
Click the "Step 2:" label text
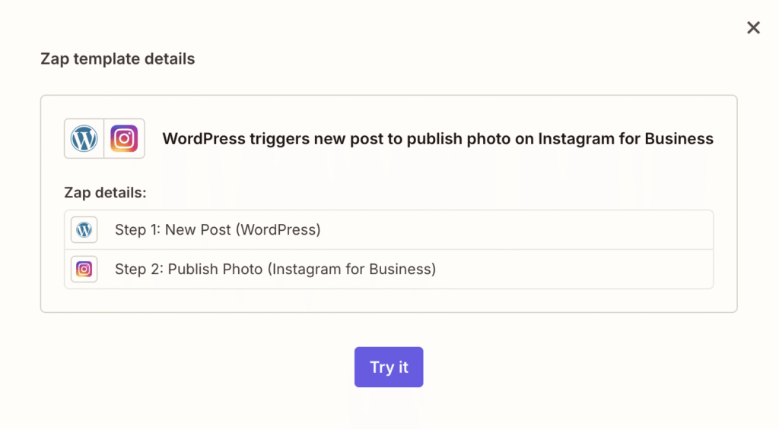coord(139,269)
